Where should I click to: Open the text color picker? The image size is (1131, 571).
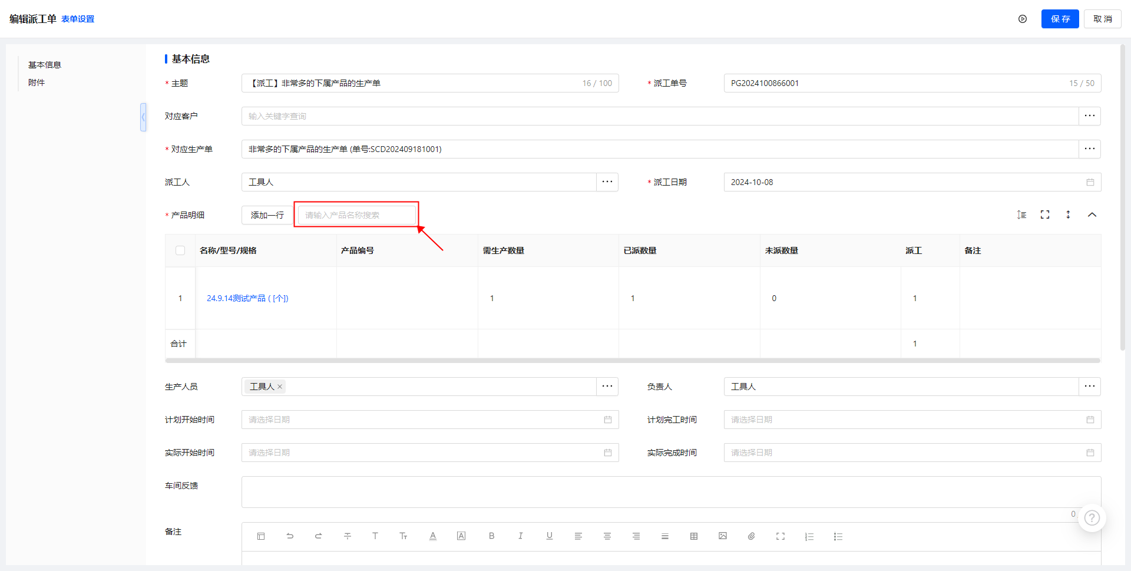[x=433, y=536]
